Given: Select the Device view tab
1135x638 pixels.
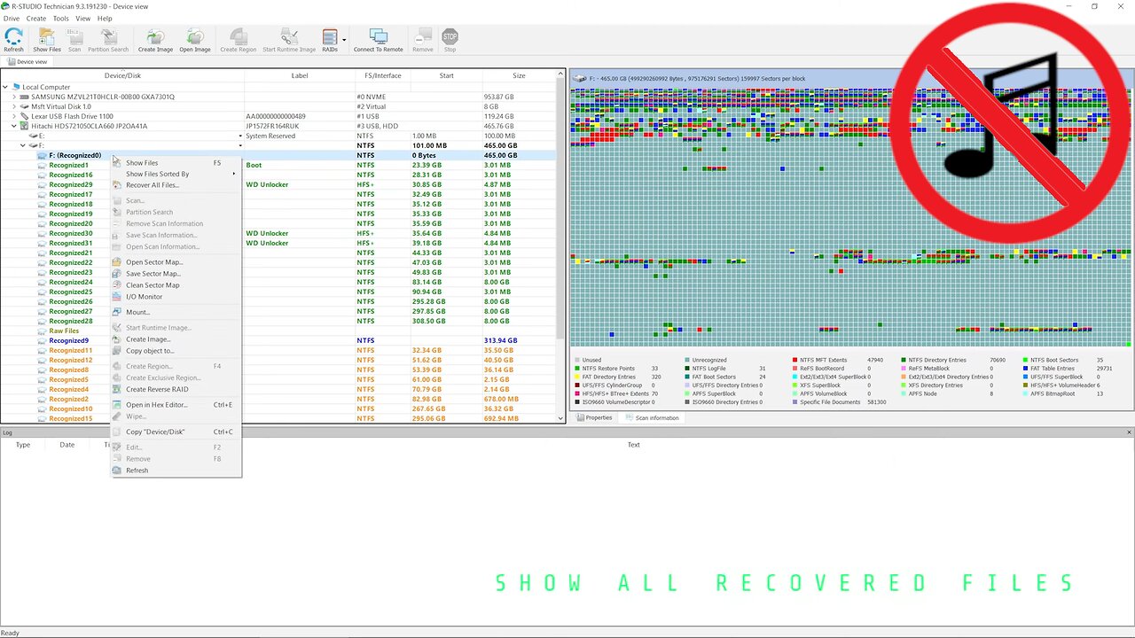Looking at the screenshot, I should (27, 62).
